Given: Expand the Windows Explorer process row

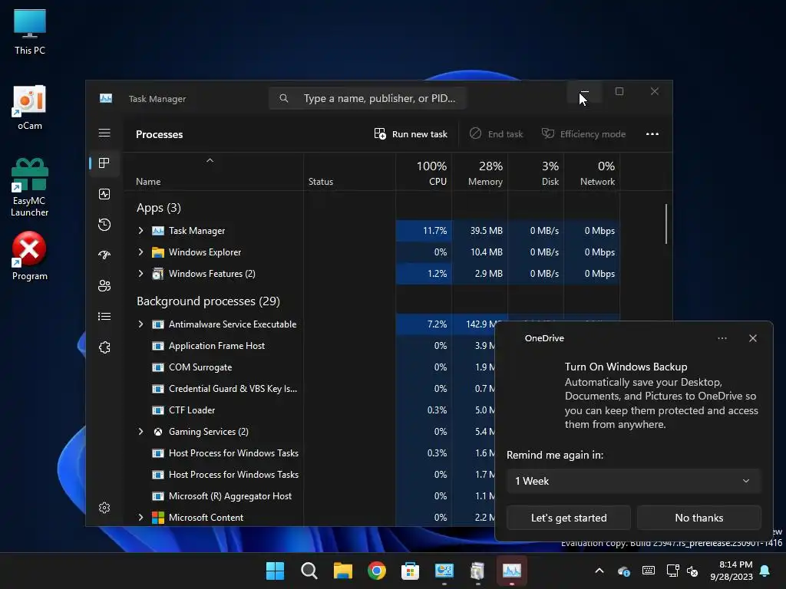Looking at the screenshot, I should (x=141, y=252).
